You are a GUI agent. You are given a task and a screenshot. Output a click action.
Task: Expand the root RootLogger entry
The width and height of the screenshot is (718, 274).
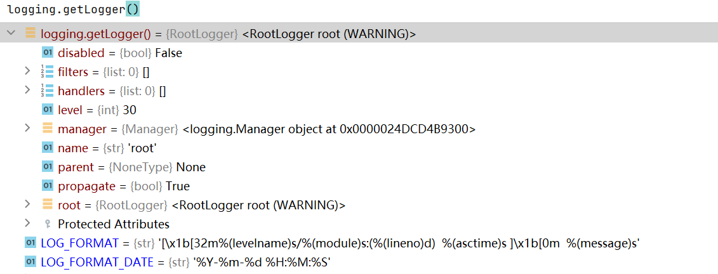(27, 204)
